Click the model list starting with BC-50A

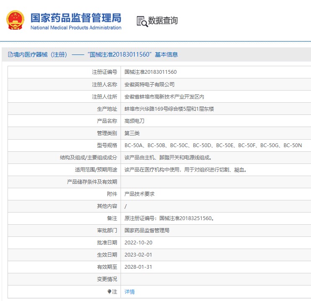point(213,145)
